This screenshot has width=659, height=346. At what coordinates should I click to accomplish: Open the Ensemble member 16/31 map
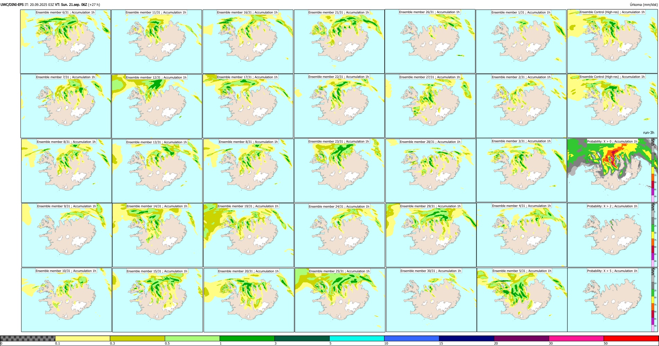(248, 41)
